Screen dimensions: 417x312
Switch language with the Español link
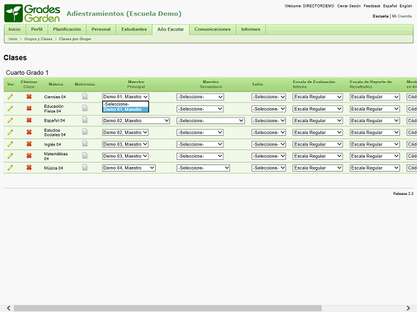390,6
